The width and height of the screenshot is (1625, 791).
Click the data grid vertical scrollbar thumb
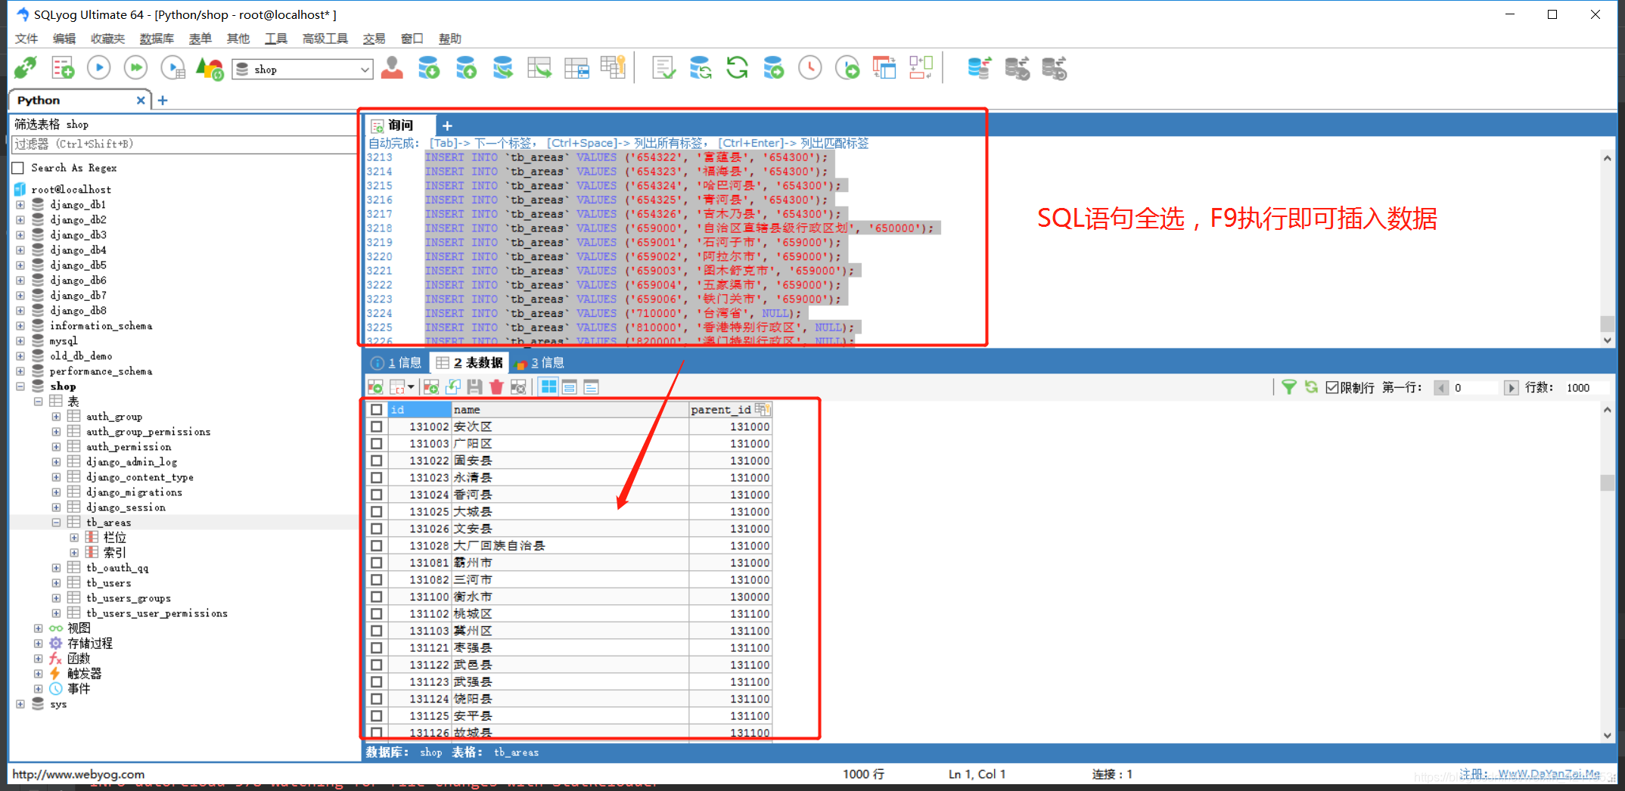tap(1608, 482)
